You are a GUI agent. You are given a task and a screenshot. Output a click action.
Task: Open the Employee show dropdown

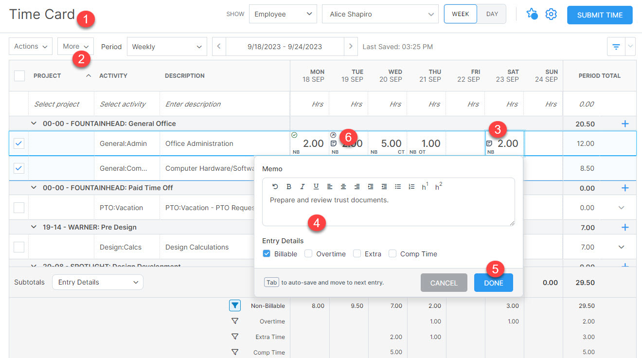click(x=283, y=14)
